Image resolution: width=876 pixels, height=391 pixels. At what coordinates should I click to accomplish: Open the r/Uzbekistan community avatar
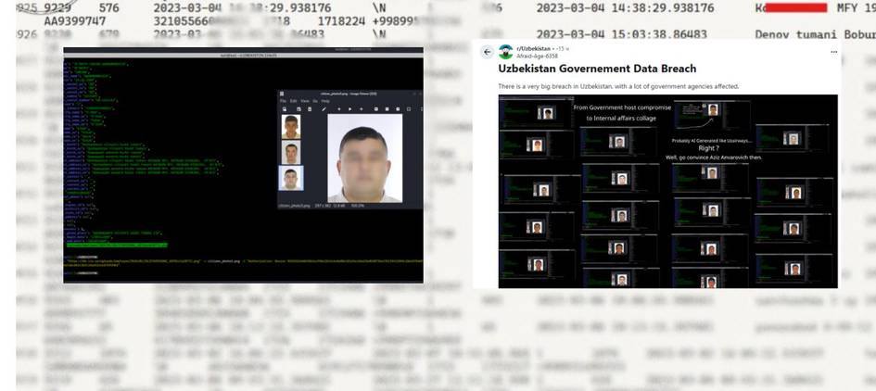505,52
